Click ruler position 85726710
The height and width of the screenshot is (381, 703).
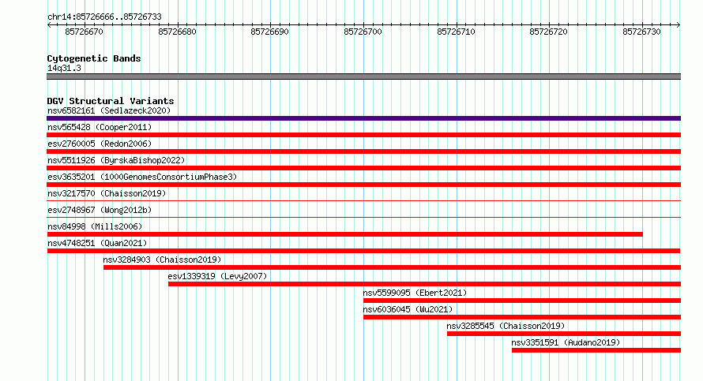[456, 32]
